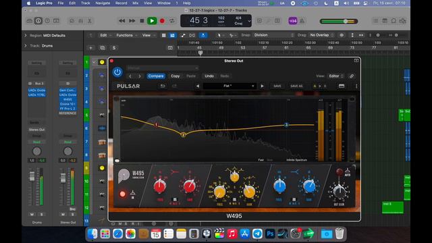Click the Pulsar SAVE AS button

tap(296, 86)
